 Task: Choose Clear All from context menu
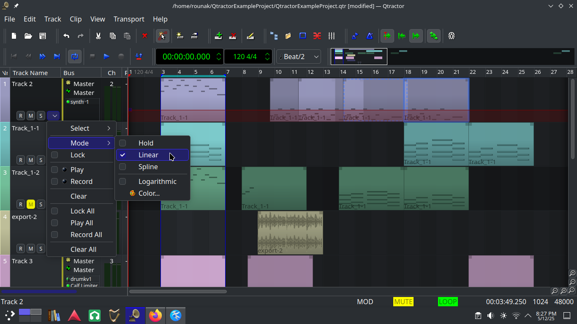[83, 249]
